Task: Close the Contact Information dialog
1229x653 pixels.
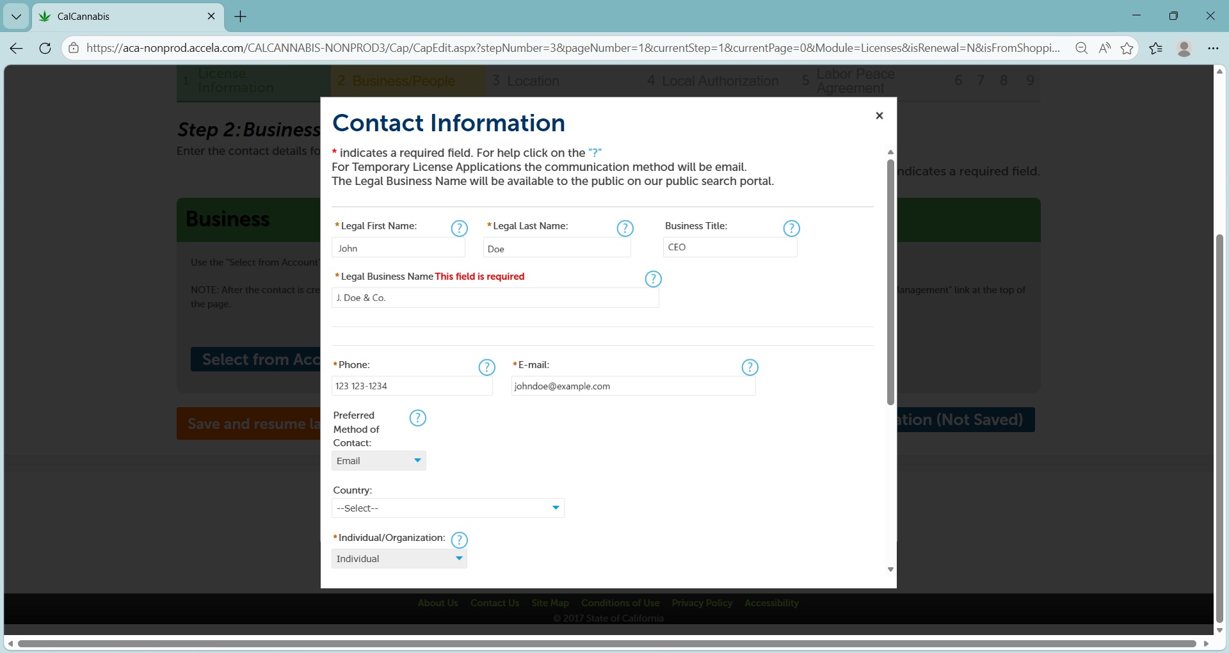Action: click(x=880, y=115)
